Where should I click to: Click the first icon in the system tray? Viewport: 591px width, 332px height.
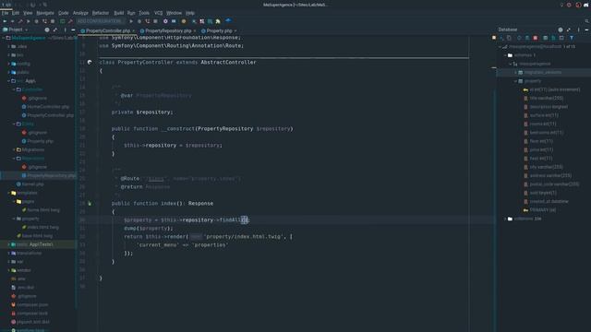coord(561,5)
